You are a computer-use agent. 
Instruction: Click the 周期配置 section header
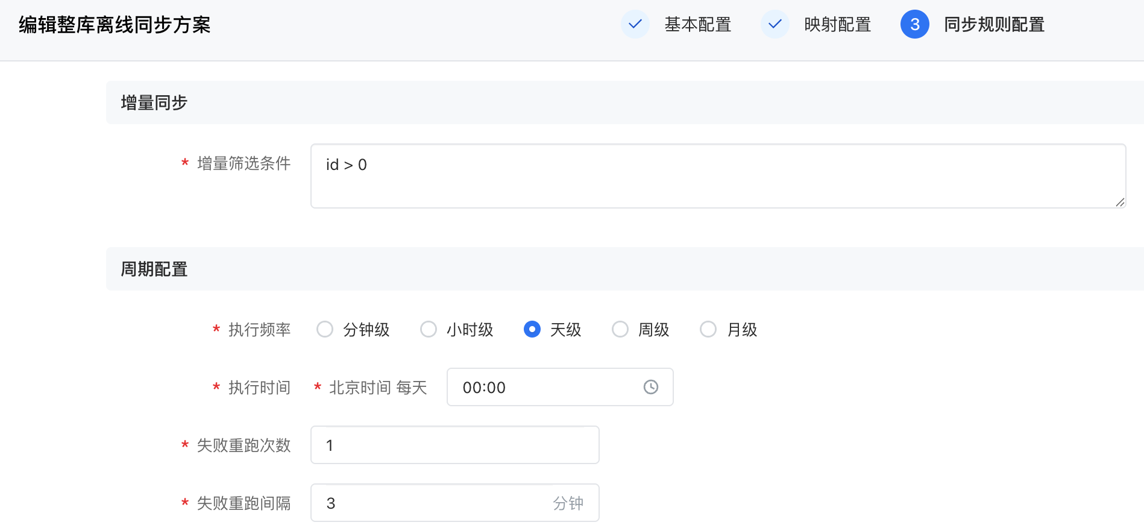pos(154,269)
